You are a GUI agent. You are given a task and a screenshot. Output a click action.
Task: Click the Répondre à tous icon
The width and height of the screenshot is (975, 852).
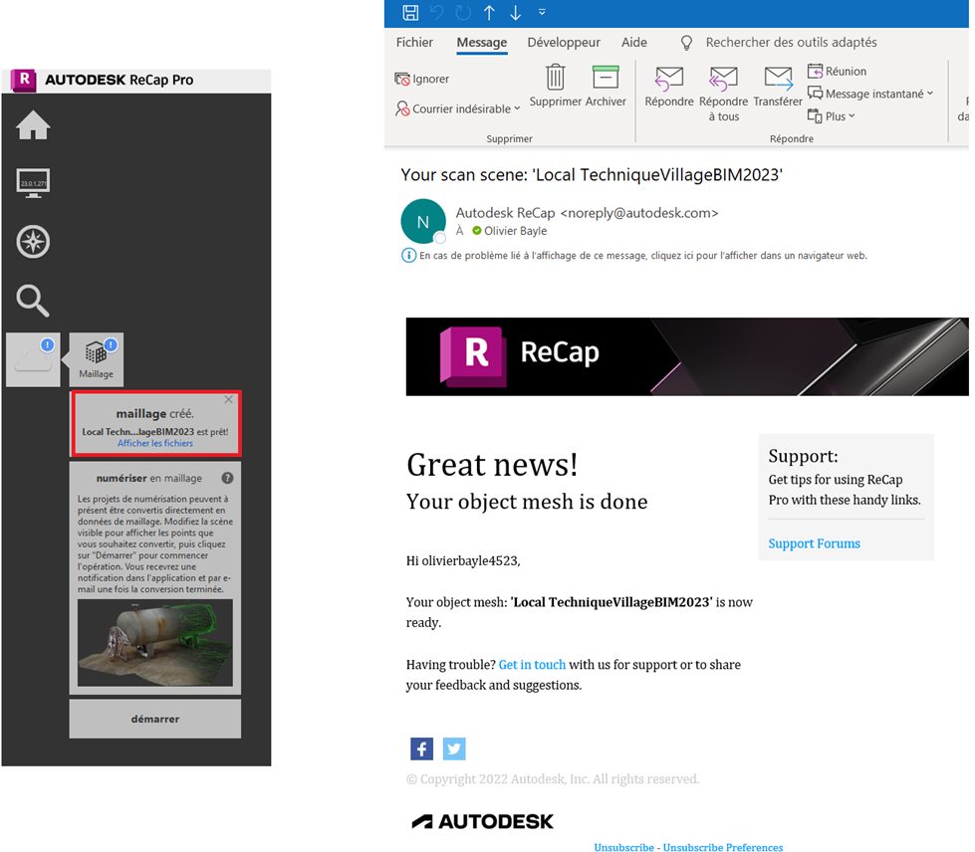(x=723, y=79)
